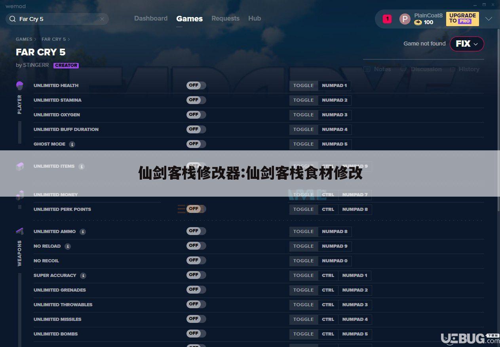
Task: Expand the account dropdown chevron
Action: pyautogui.click(x=489, y=19)
